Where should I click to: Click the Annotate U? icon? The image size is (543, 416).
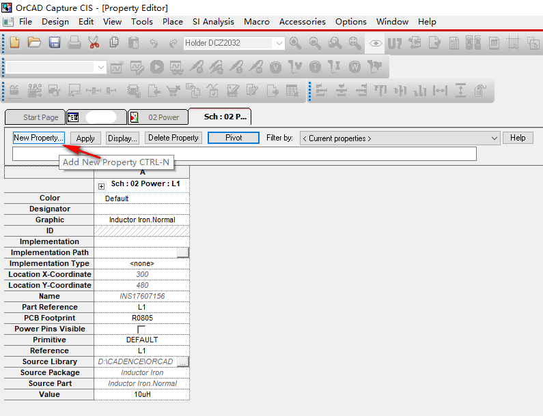pos(394,43)
